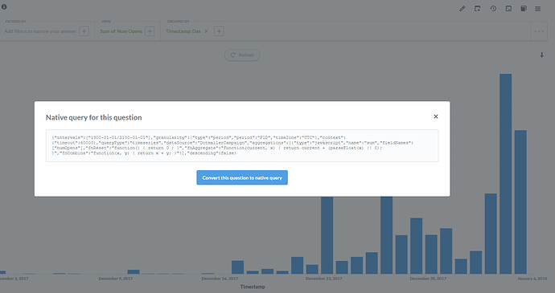Screen dimensions: 555x293
Task: Open the three-dots more options
Action: 539,31
